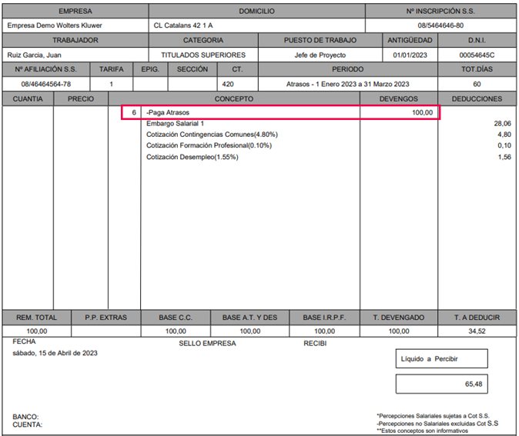The image size is (519, 436).
Task: Click the ANTIGÜEDAD header
Action: coord(410,40)
